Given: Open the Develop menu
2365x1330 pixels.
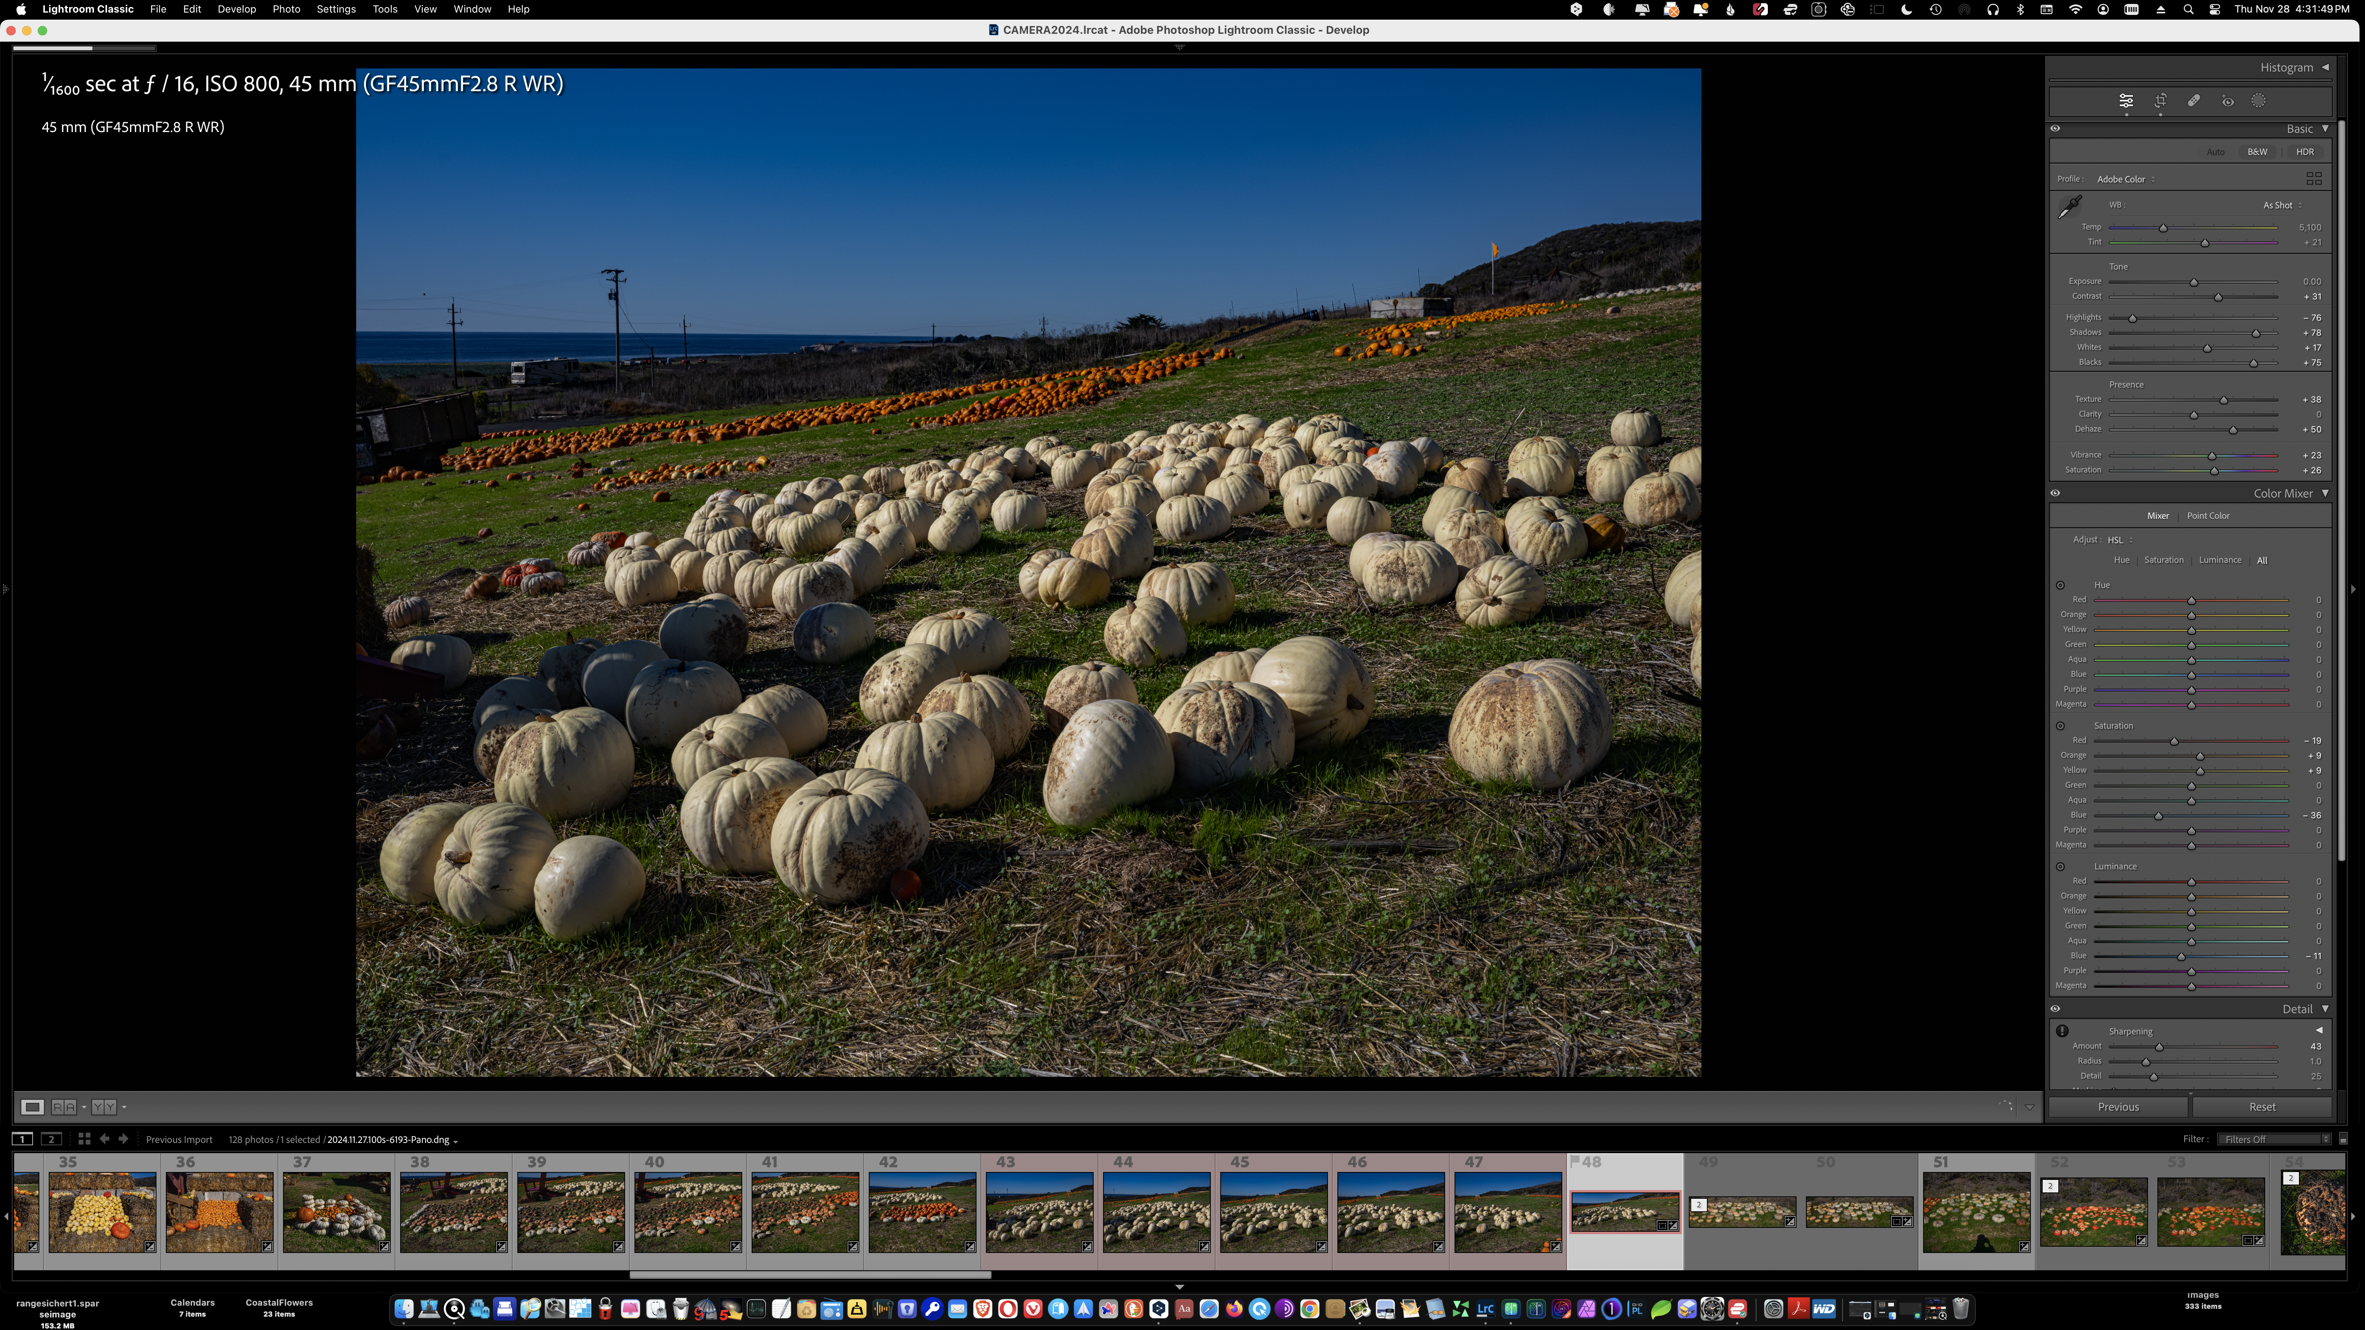Looking at the screenshot, I should click(236, 9).
